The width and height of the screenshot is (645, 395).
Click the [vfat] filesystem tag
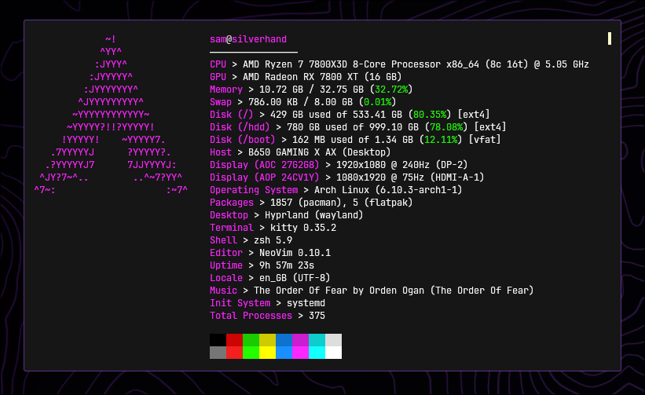coord(485,140)
